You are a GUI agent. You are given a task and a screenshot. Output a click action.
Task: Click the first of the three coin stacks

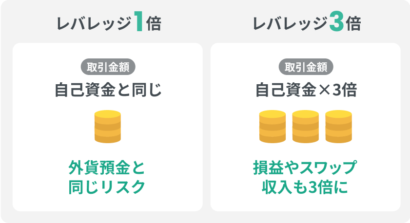point(272,127)
